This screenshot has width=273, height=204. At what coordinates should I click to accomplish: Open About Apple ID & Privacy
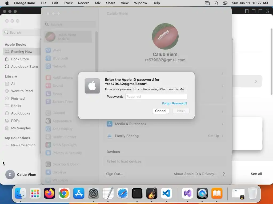(195, 174)
